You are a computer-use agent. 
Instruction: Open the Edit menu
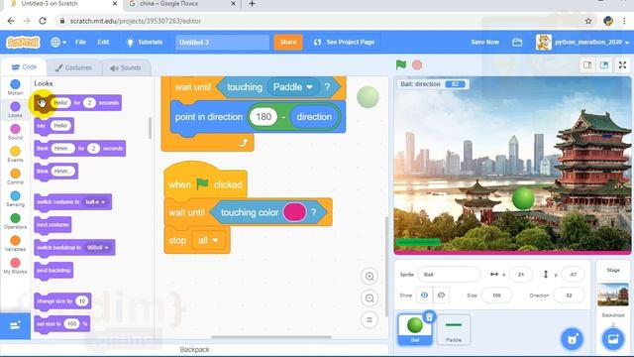pyautogui.click(x=103, y=42)
